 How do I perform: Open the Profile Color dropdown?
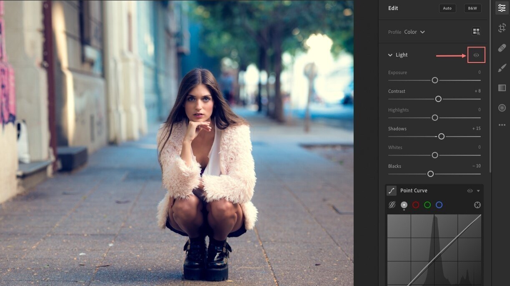click(x=415, y=32)
